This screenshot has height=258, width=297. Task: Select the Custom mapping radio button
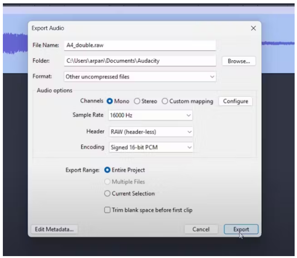165,101
